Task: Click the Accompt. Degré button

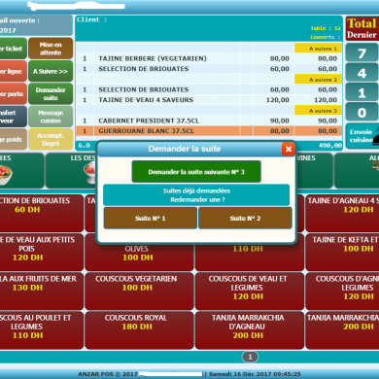Action: [51, 139]
